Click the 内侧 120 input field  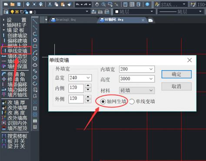click(76, 88)
